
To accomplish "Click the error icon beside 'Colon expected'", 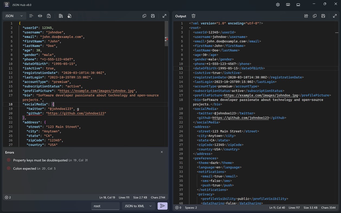I will pyautogui.click(x=9, y=168).
